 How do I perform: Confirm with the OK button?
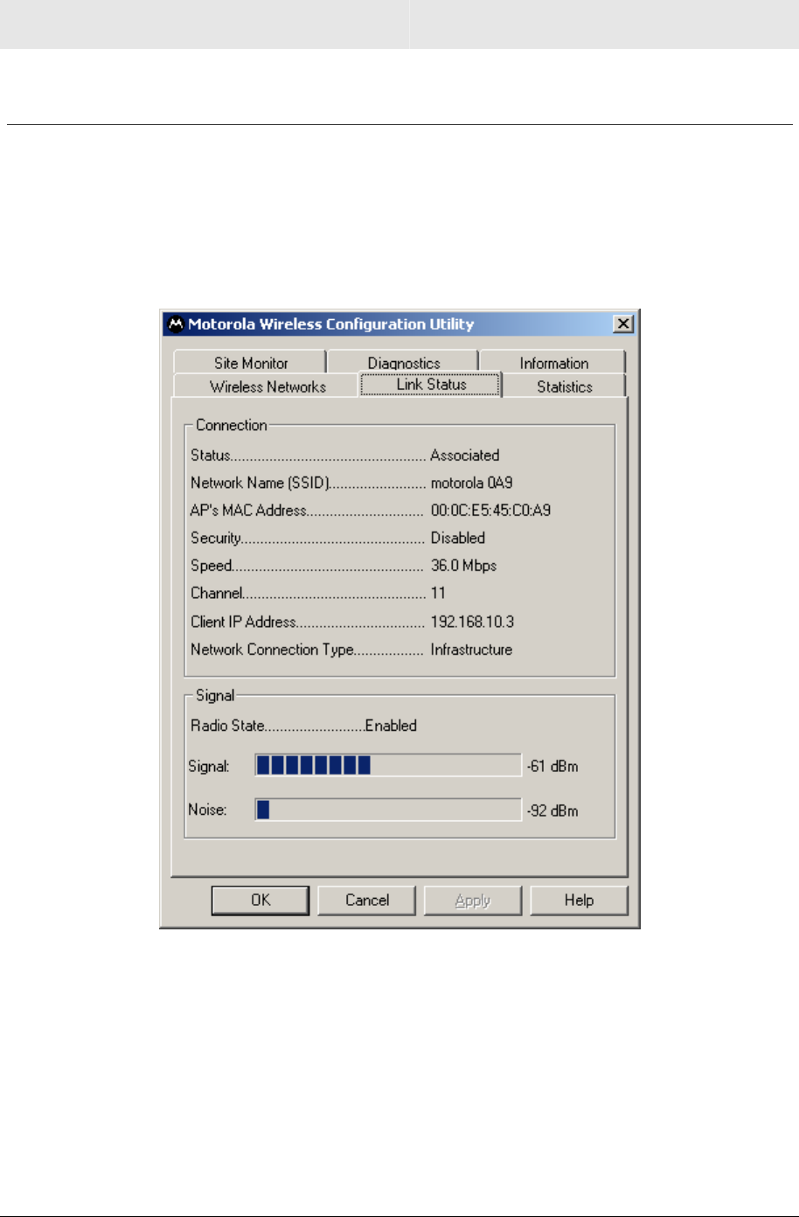(x=261, y=901)
